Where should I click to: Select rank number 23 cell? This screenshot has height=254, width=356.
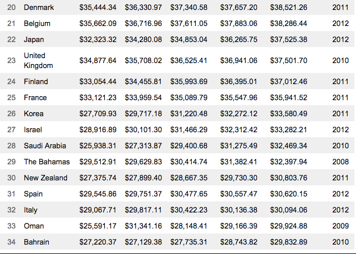12,61
